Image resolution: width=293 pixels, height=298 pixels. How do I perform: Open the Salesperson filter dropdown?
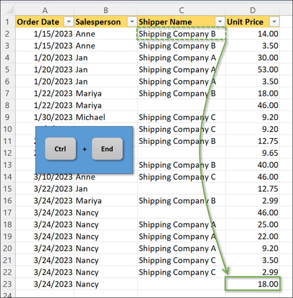point(132,22)
